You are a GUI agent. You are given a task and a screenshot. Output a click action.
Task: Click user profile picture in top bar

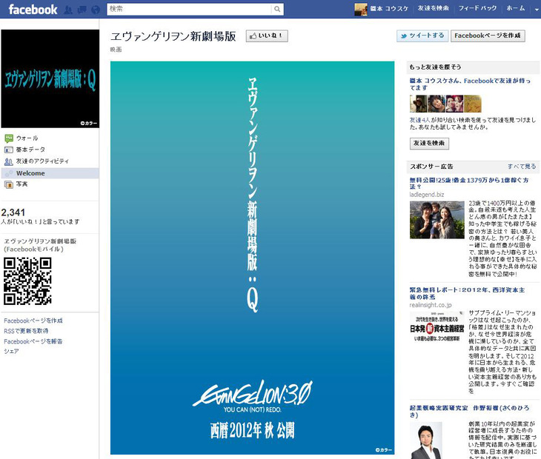click(x=361, y=10)
